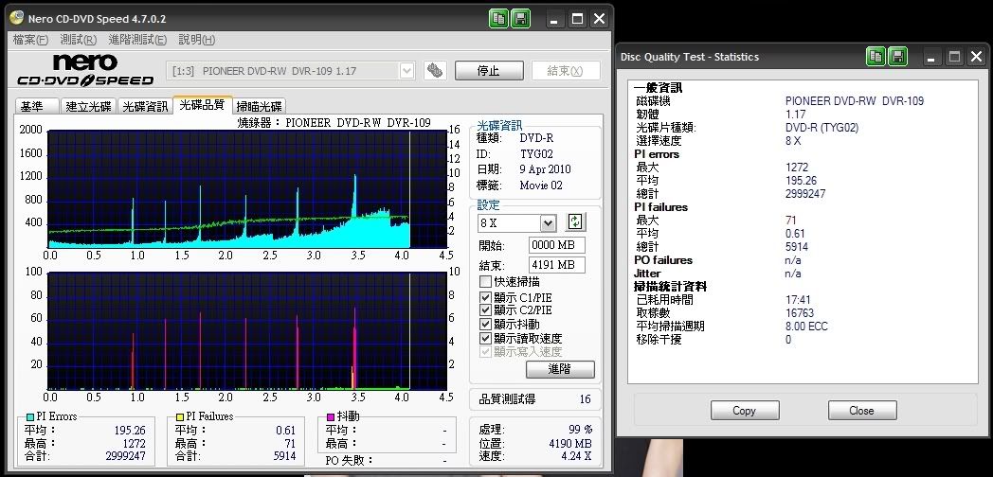The width and height of the screenshot is (993, 477).
Task: Toggle the 顯示 C1/PIE checkbox
Action: point(485,296)
